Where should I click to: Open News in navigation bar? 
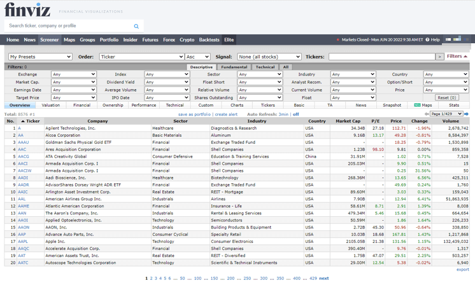[30, 39]
